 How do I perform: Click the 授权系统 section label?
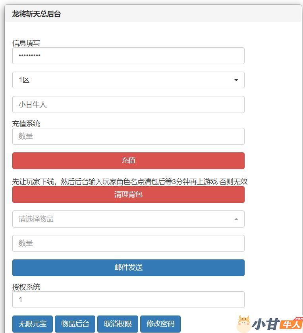point(26,287)
